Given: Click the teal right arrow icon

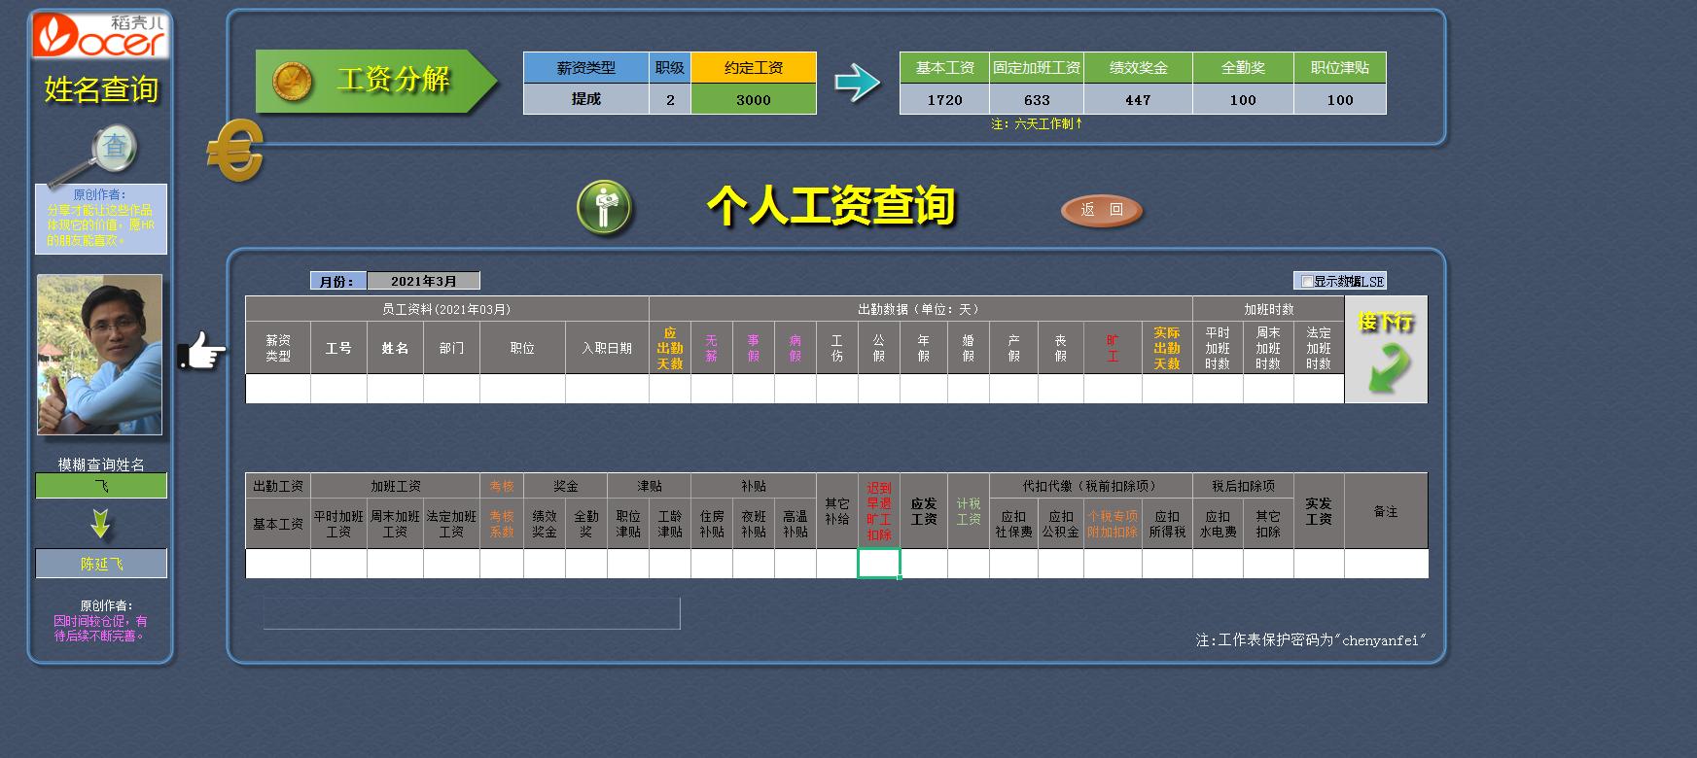Looking at the screenshot, I should coord(857,83).
